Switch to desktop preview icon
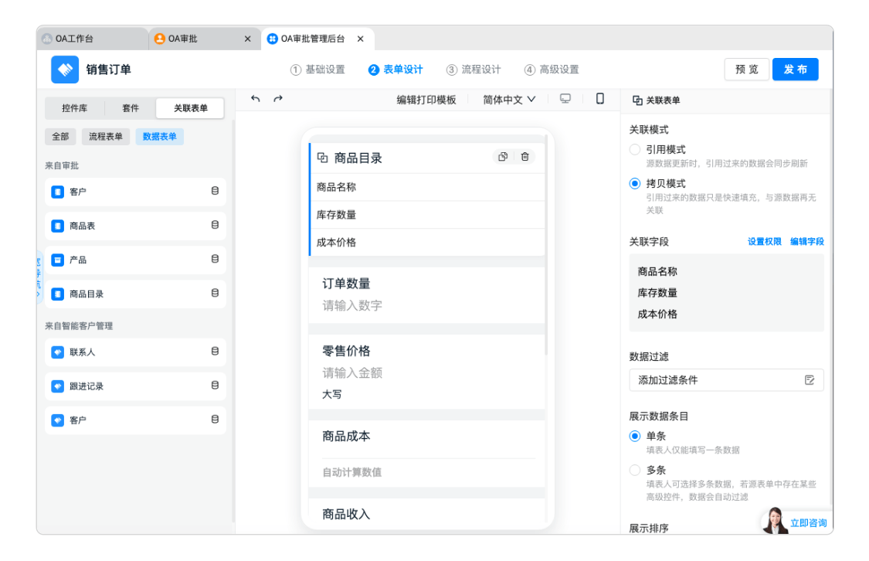 tap(565, 99)
